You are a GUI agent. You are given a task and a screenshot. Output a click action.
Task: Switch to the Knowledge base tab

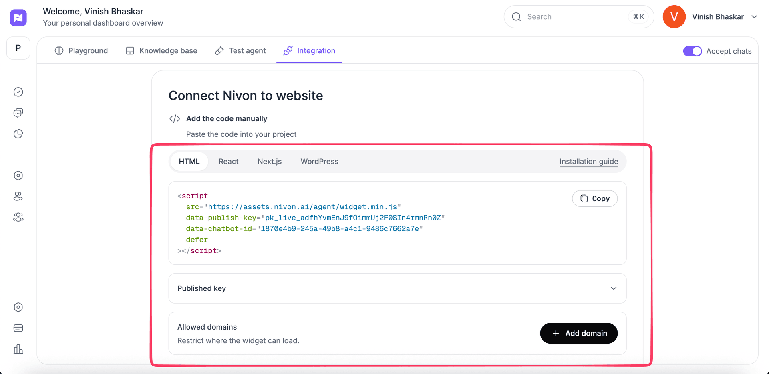click(161, 51)
